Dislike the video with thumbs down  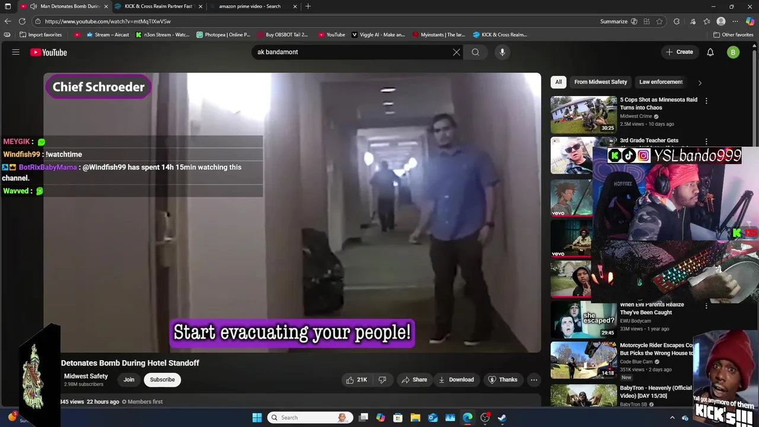point(382,380)
